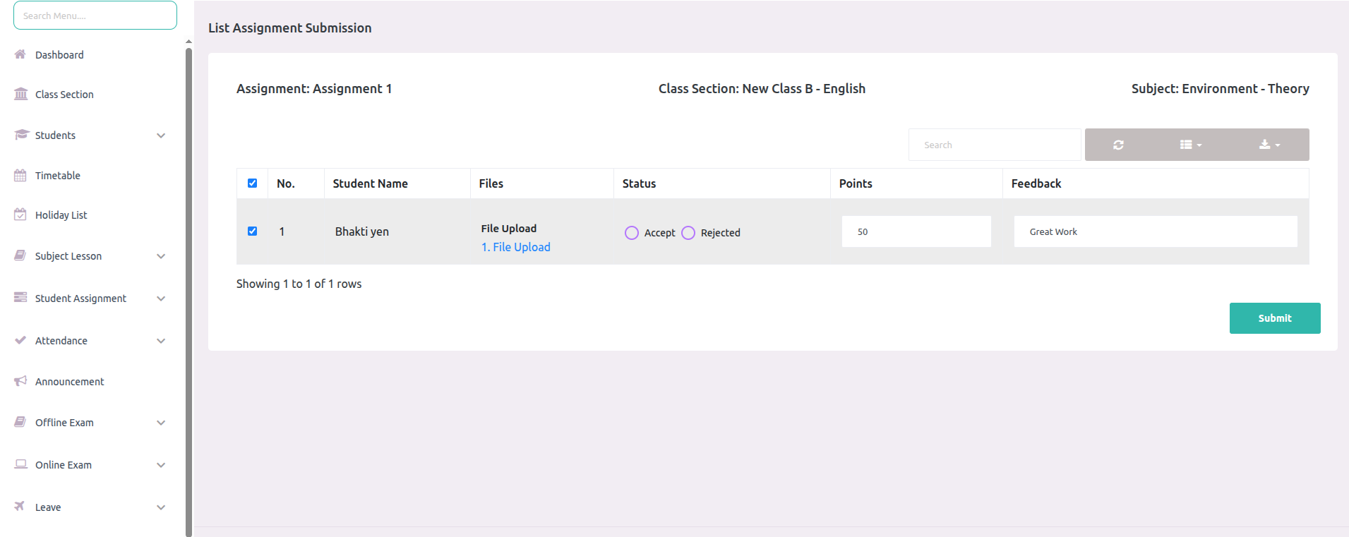1349x537 pixels.
Task: Select the Accept status radio button
Action: point(632,233)
